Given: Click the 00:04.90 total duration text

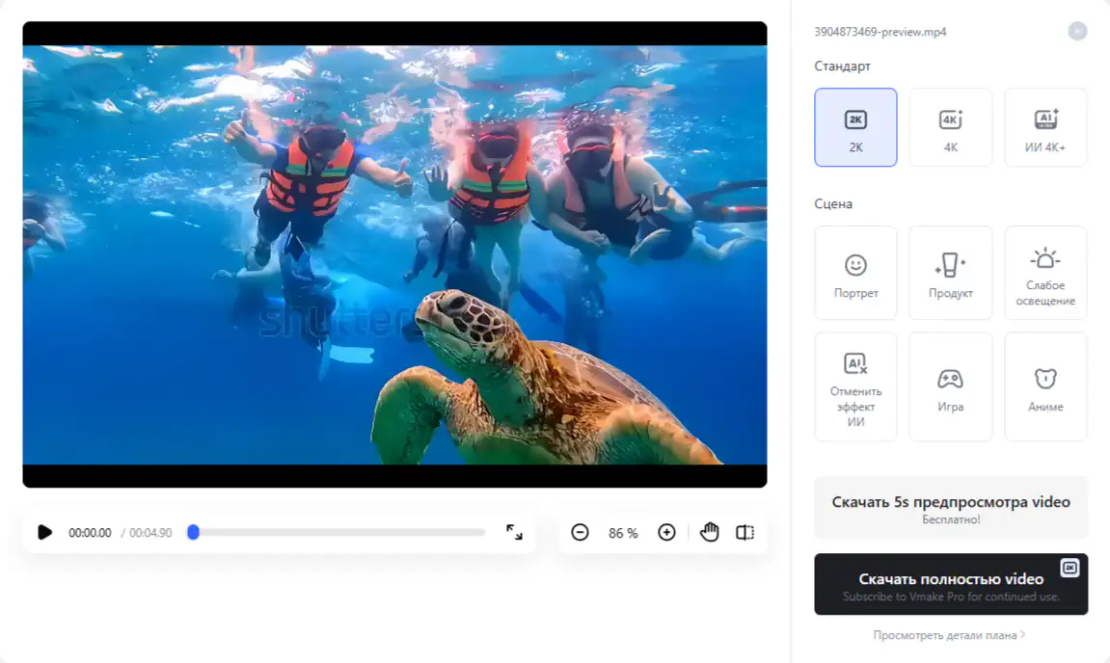Looking at the screenshot, I should [x=150, y=533].
